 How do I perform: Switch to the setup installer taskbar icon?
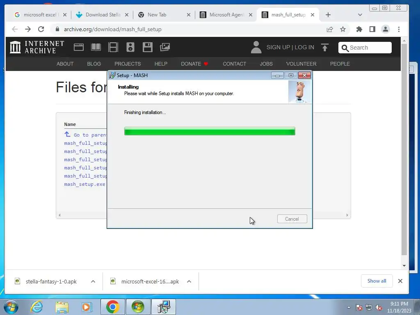tap(164, 307)
